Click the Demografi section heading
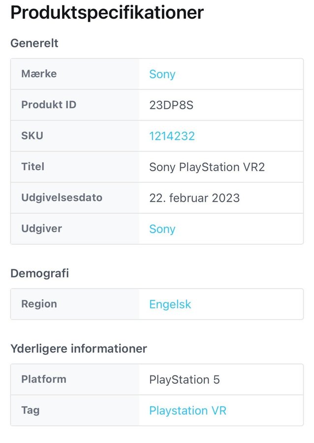The width and height of the screenshot is (314, 443). point(39,273)
